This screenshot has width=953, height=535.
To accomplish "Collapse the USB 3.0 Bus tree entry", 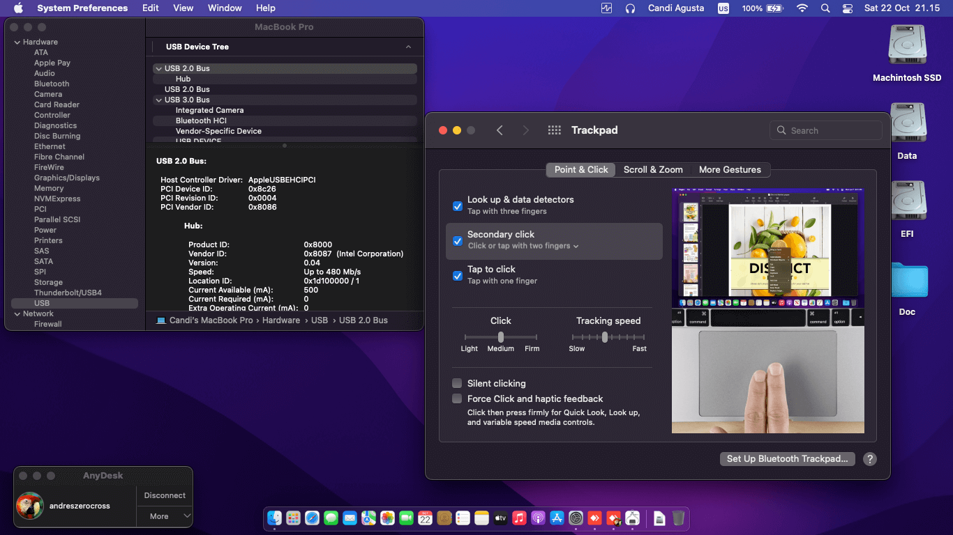I will [x=158, y=100].
